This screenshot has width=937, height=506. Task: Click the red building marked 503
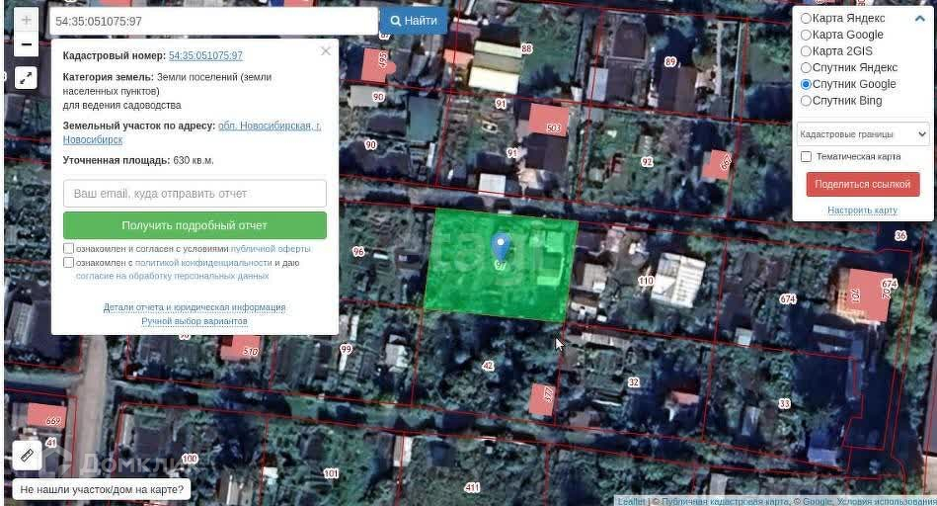pos(550,121)
